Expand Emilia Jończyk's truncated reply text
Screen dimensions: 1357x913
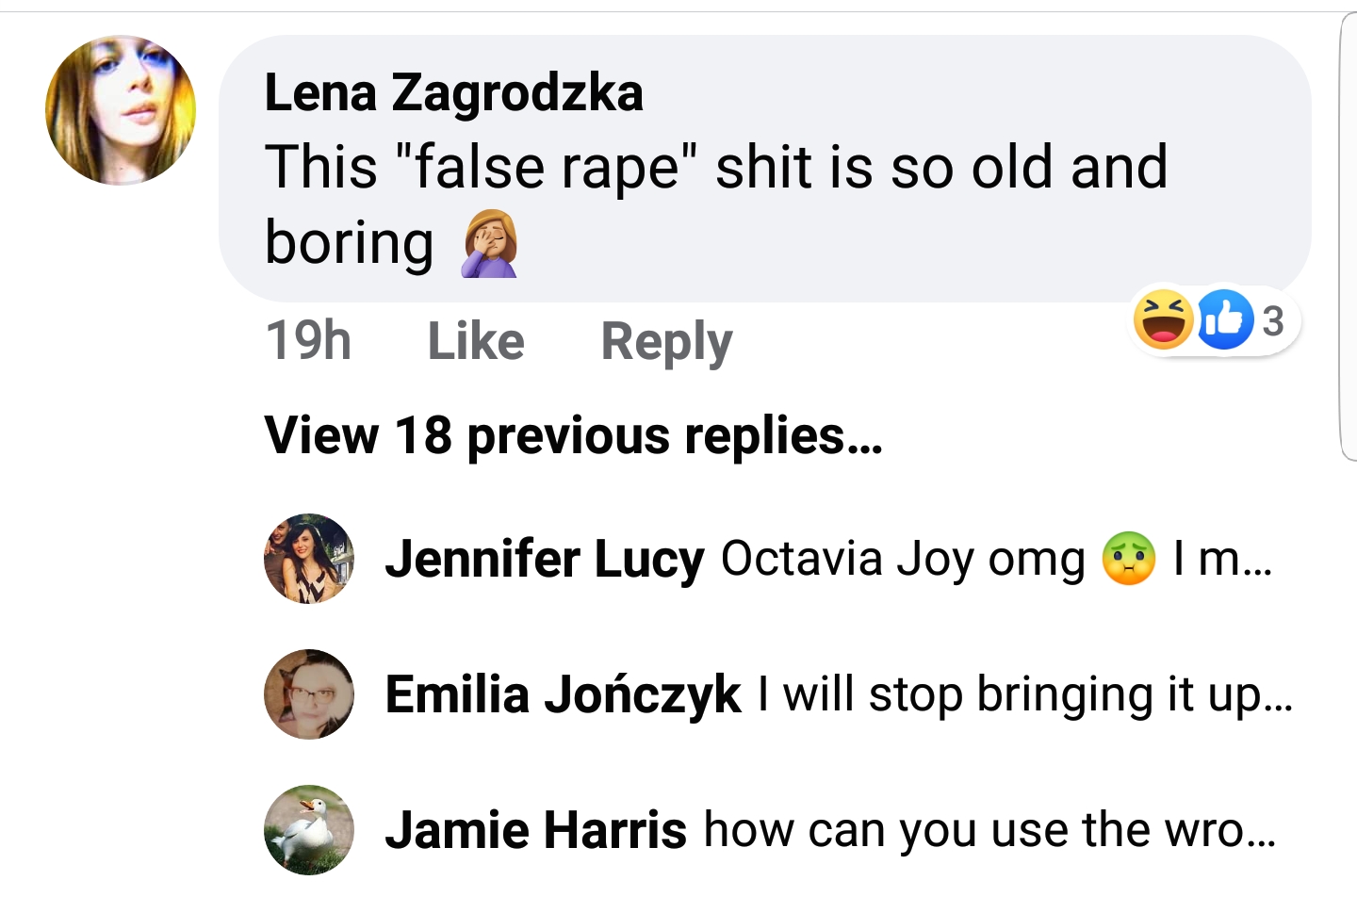[1025, 695]
